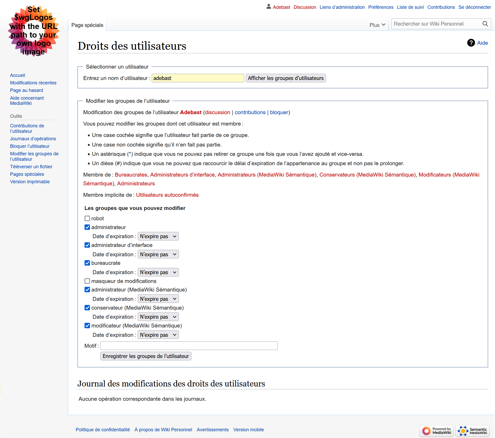This screenshot has height=438, width=495.
Task: Select the Page spéciale tab
Action: click(x=87, y=25)
